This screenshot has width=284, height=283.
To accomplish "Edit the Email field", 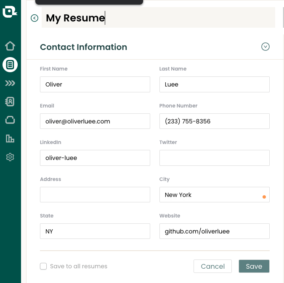I will pyautogui.click(x=95, y=121).
